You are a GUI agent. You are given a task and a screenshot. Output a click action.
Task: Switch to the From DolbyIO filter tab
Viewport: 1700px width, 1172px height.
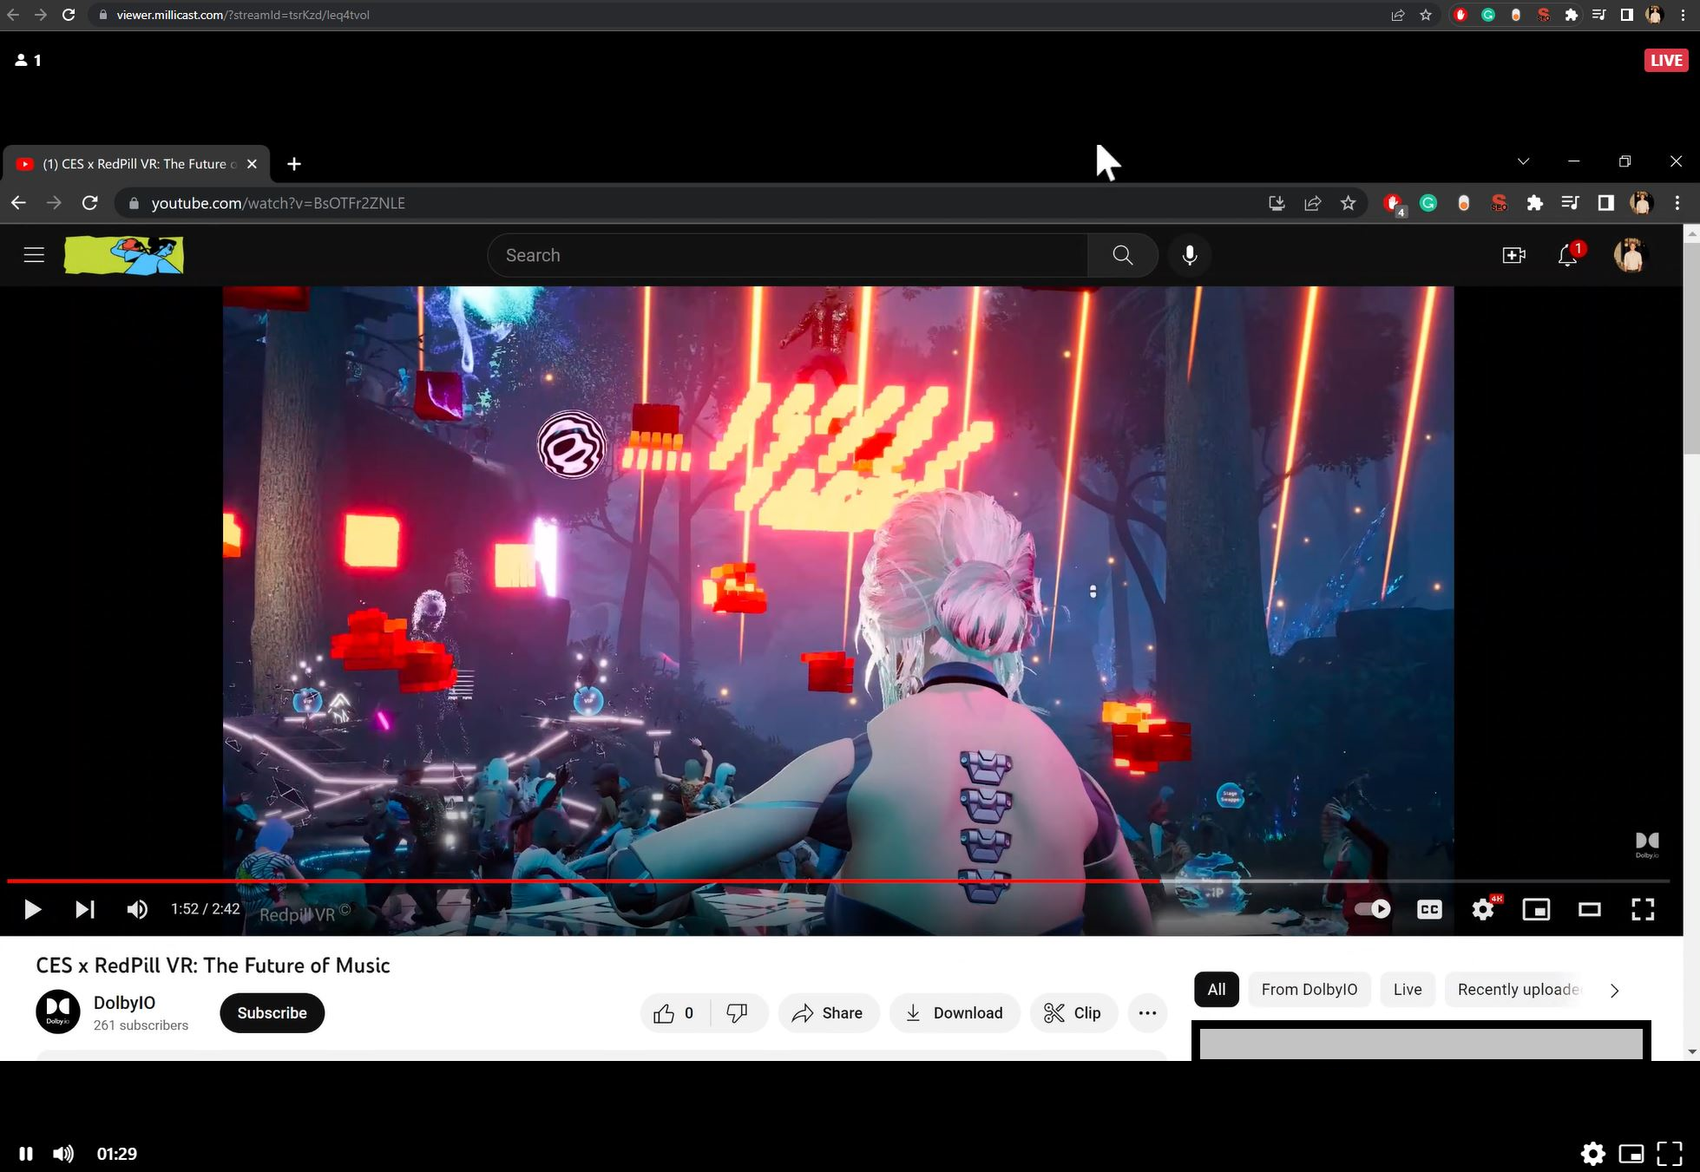(1309, 989)
